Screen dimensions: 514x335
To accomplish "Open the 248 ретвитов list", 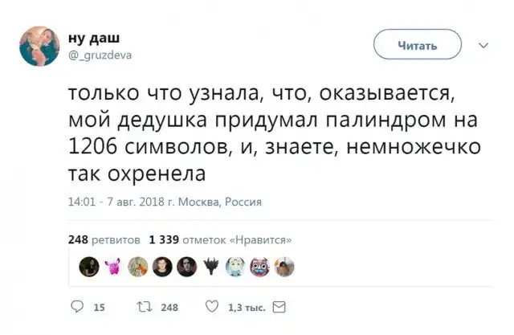I will point(104,239).
